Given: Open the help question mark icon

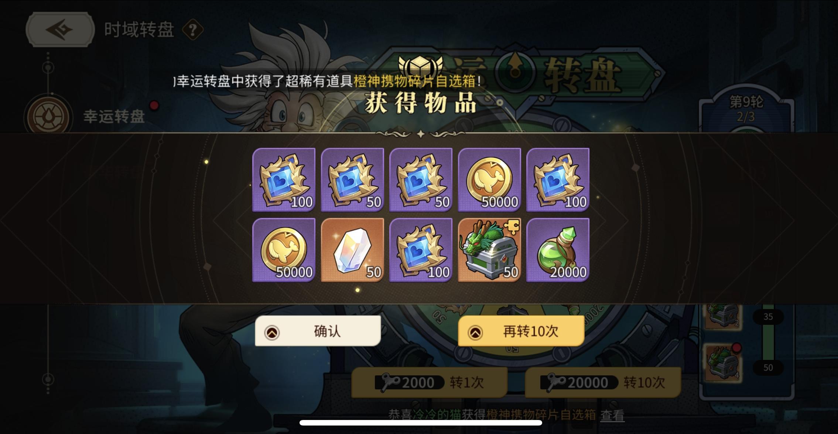Looking at the screenshot, I should (x=193, y=30).
